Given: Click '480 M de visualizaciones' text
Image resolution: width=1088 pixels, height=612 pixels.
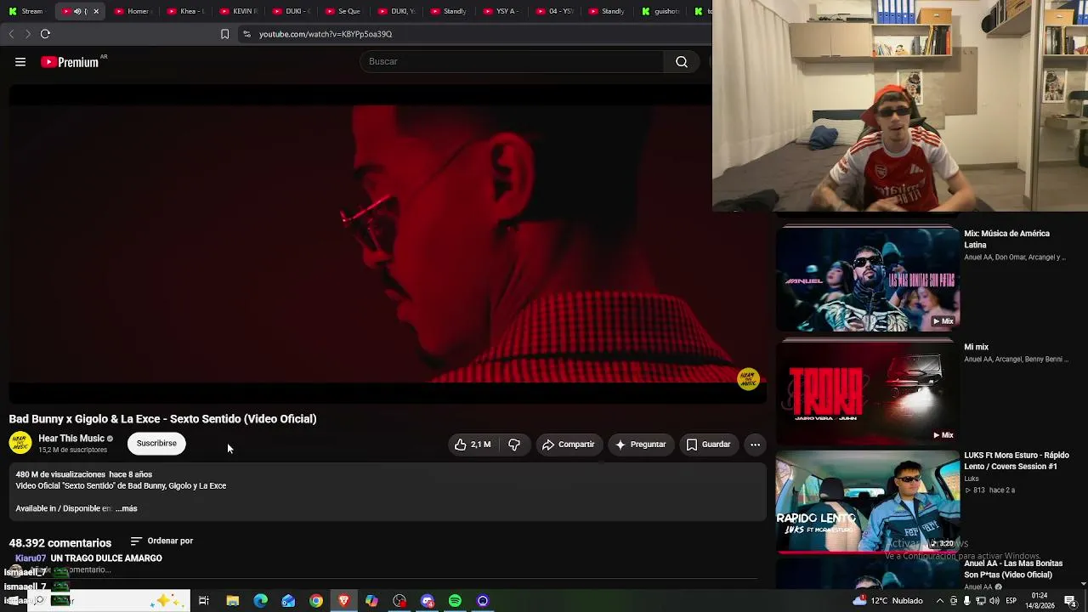Looking at the screenshot, I should coord(60,474).
